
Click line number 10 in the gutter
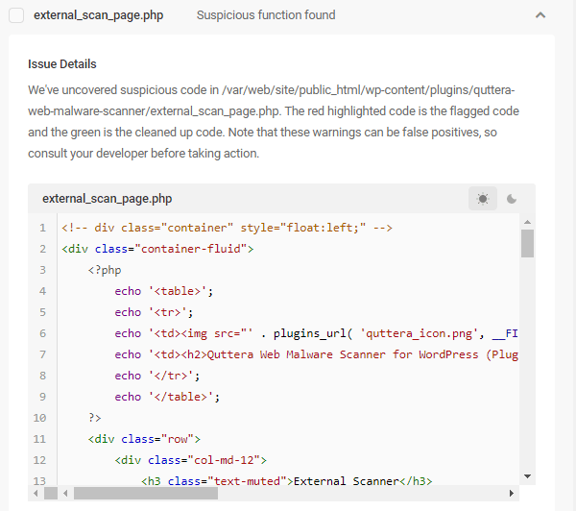(39, 418)
